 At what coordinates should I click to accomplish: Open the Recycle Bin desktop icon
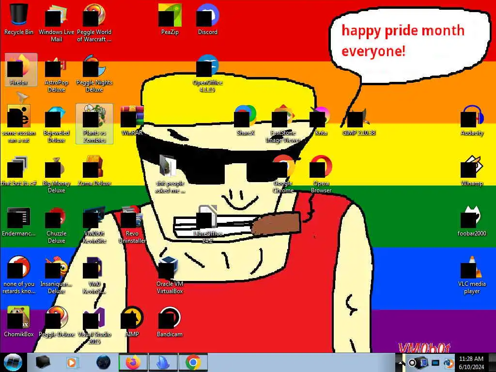[x=19, y=19]
